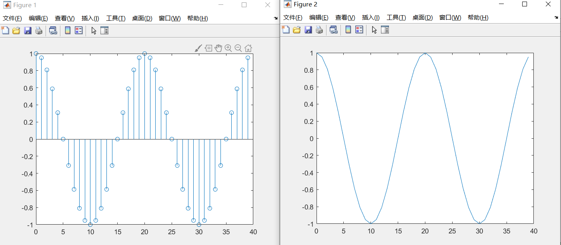The image size is (561, 245).
Task: Insert Colorbar in Figure 1
Action: 68,30
